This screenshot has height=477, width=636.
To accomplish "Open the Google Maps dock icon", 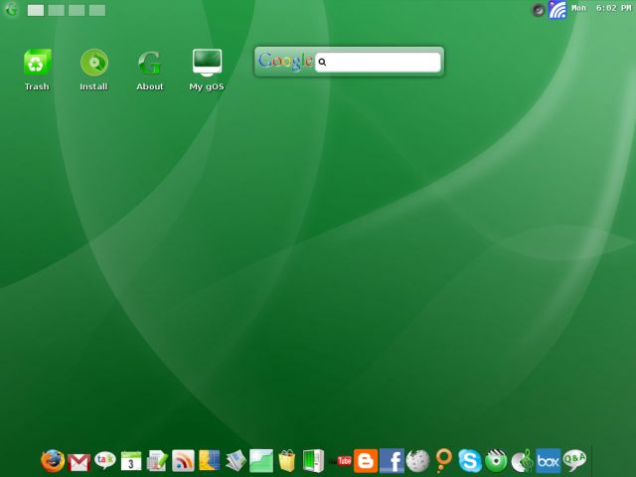I will tap(210, 461).
